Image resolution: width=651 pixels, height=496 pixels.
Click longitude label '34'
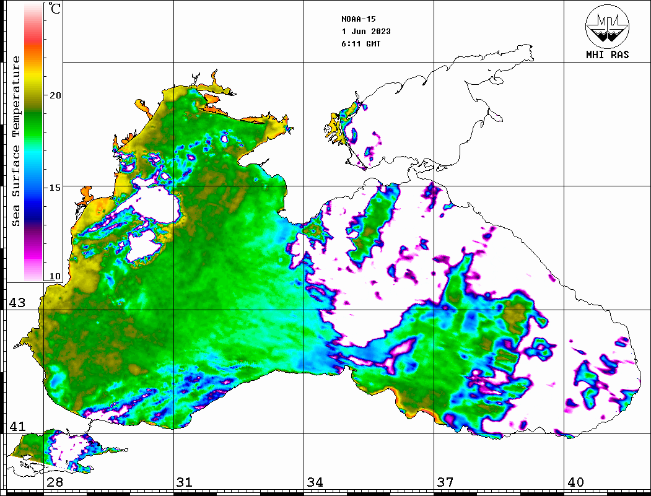[315, 482]
